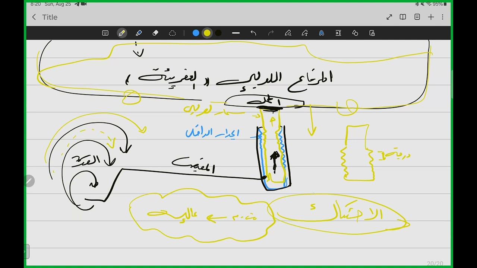This screenshot has width=477, height=268.
Task: Select the Eraser tool
Action: [x=155, y=33]
